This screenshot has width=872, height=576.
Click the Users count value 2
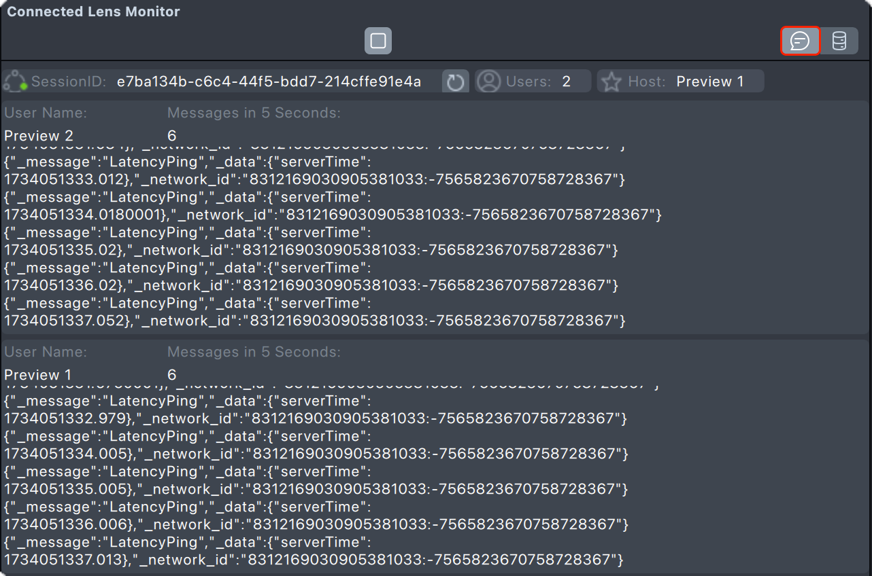pyautogui.click(x=566, y=82)
